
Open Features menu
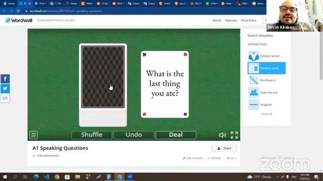(231, 20)
